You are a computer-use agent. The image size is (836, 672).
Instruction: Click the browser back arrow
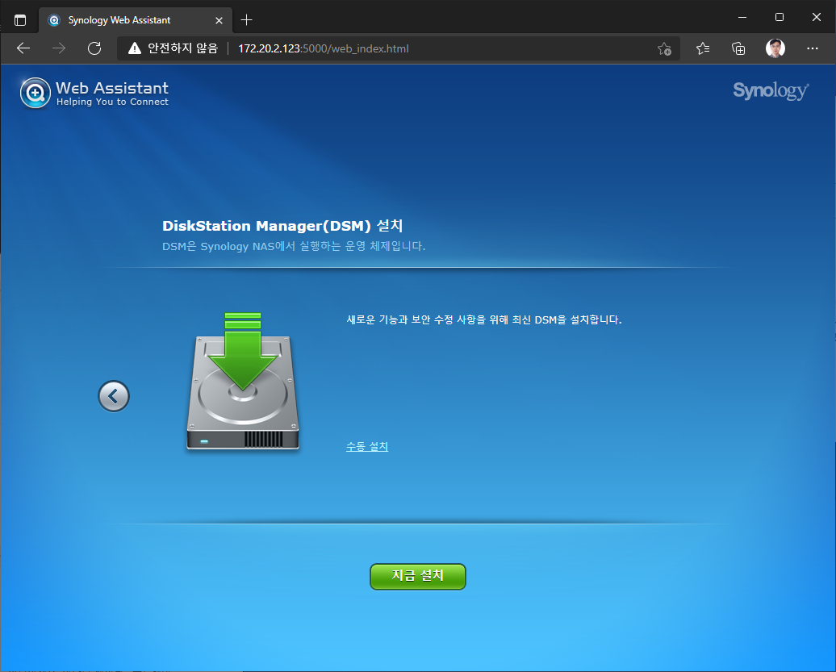[23, 48]
